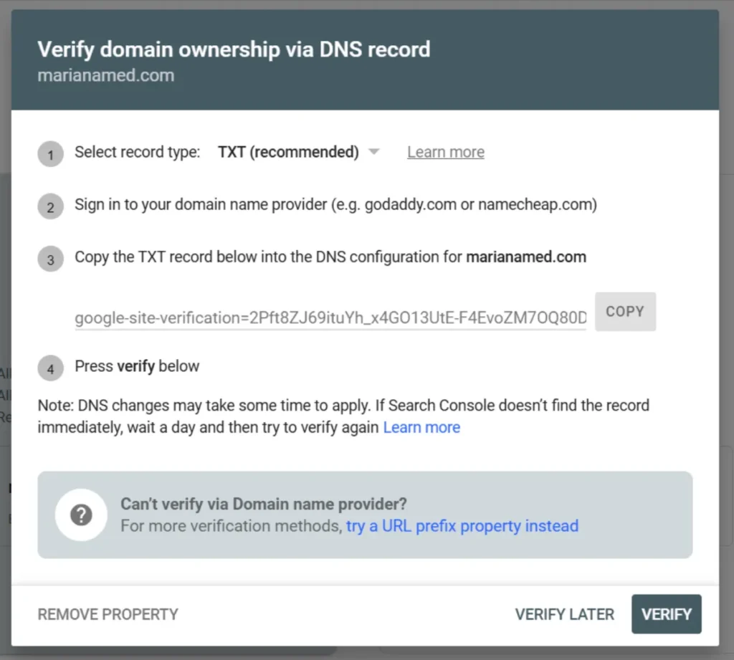Follow the try a URL prefix property link
The image size is (734, 660).
click(x=462, y=526)
